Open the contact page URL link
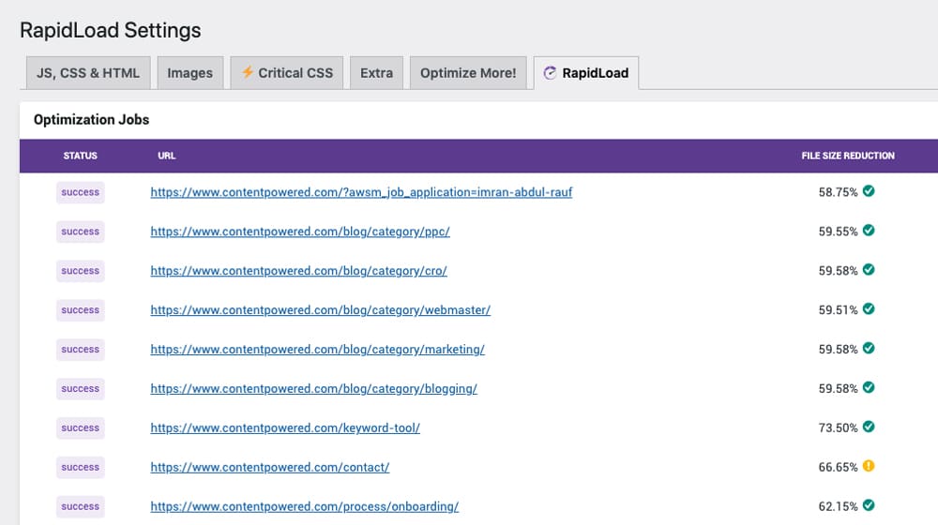The height and width of the screenshot is (525, 938). [270, 468]
